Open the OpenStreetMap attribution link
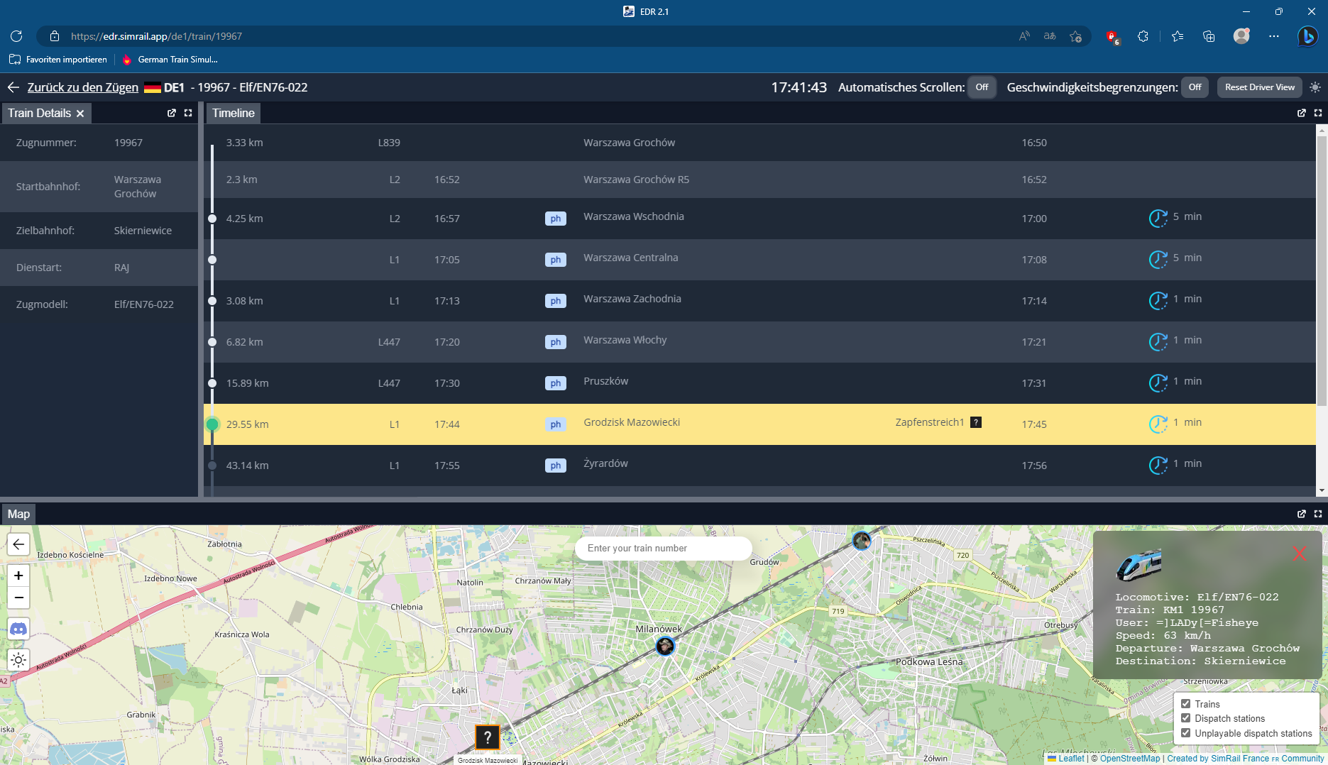The width and height of the screenshot is (1328, 765). [x=1130, y=758]
